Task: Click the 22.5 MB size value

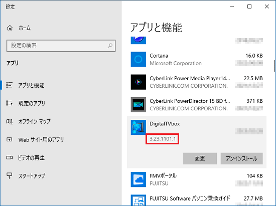Action: (253, 78)
